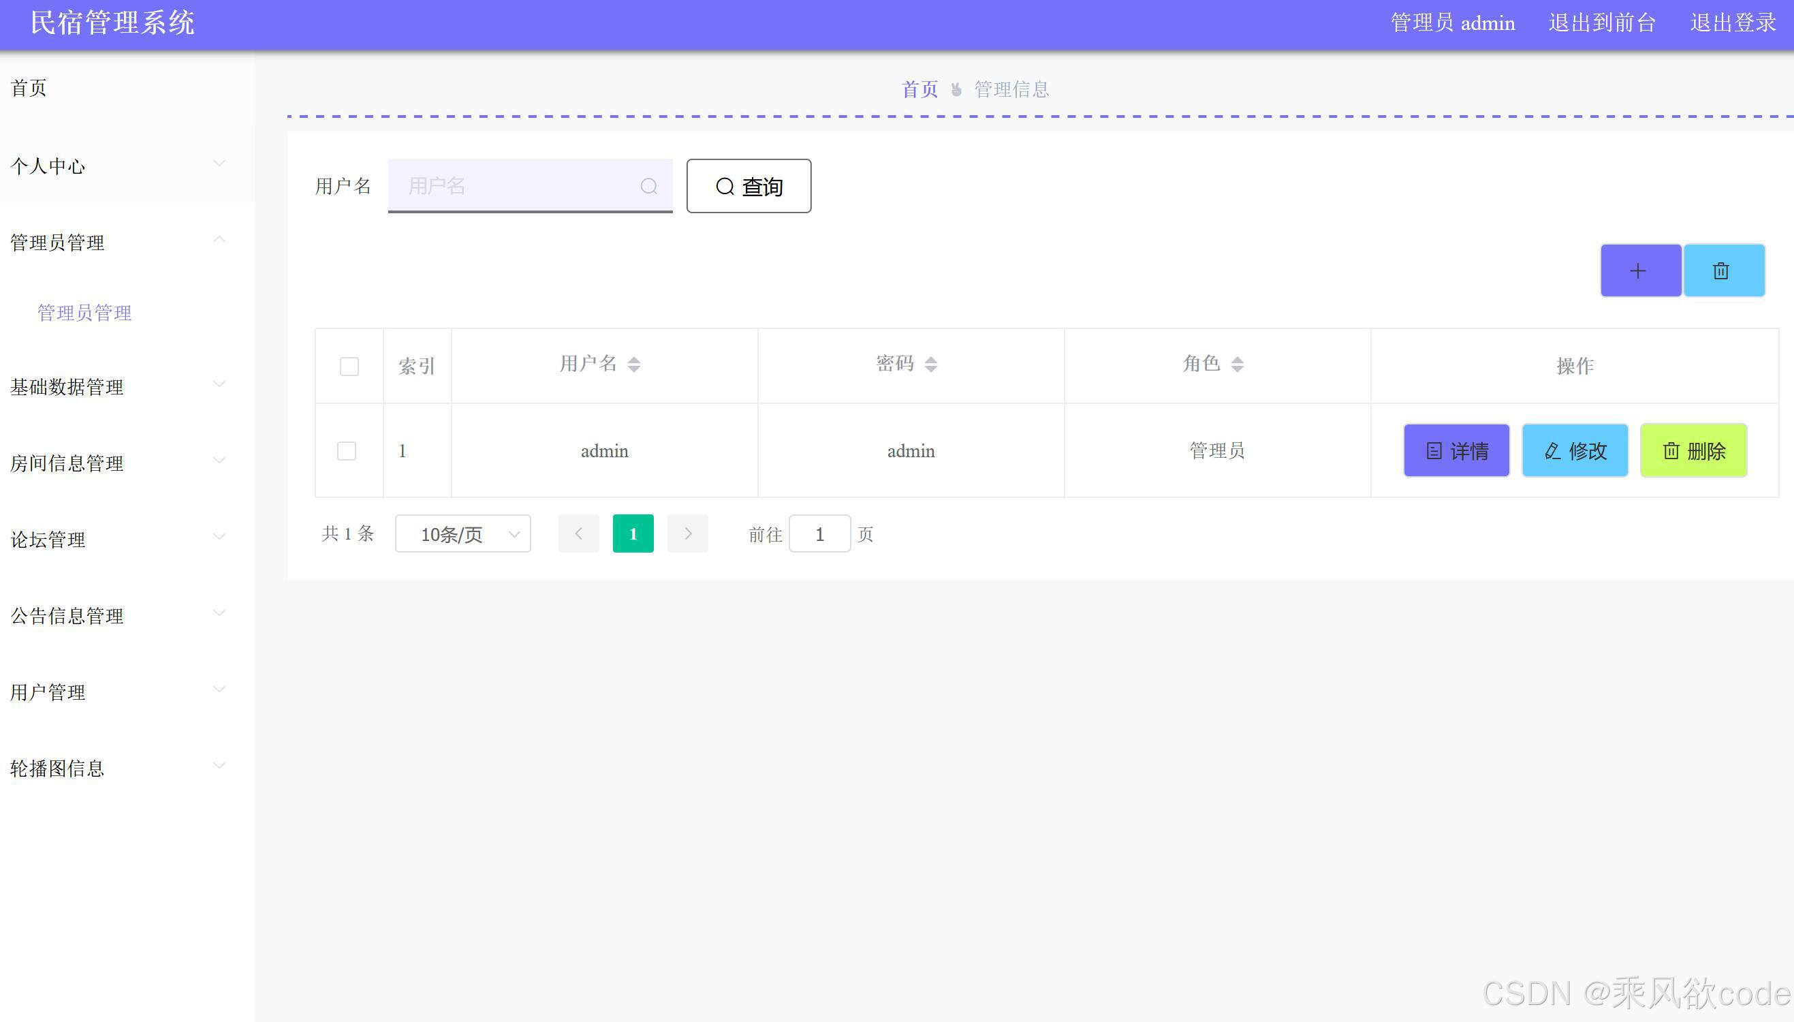Sort table by 角色 column arrows

(1237, 365)
